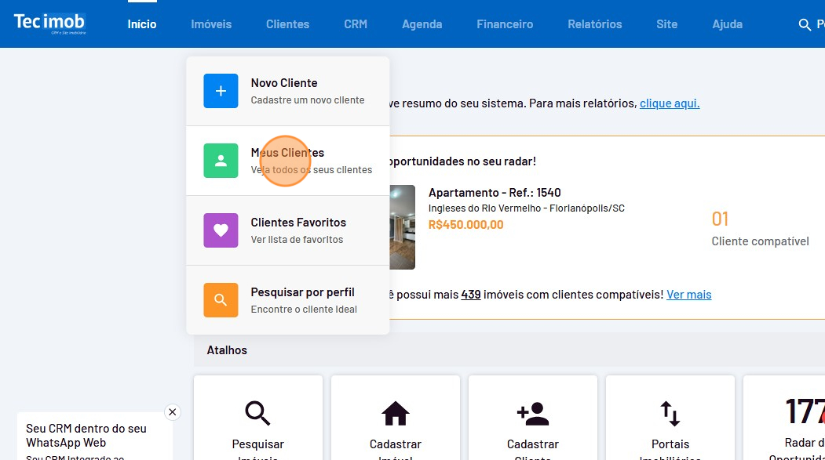
Task: Open the apartment Ref. 1540 thumbnail
Action: click(x=403, y=227)
